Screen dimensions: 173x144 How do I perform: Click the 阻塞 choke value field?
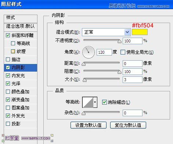(133, 72)
